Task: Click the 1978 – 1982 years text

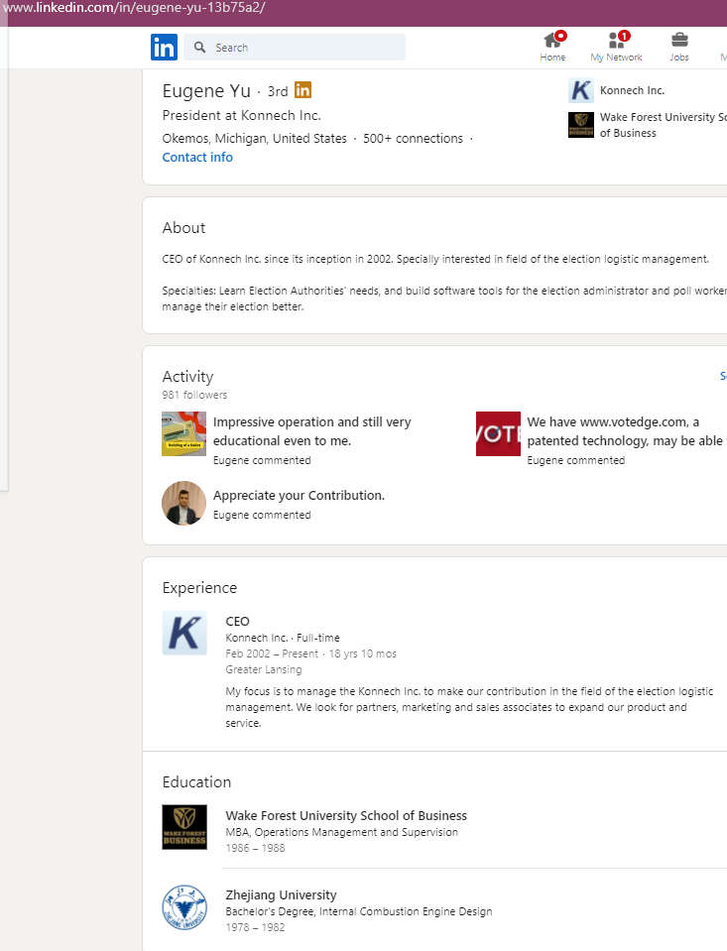Action: pyautogui.click(x=255, y=927)
